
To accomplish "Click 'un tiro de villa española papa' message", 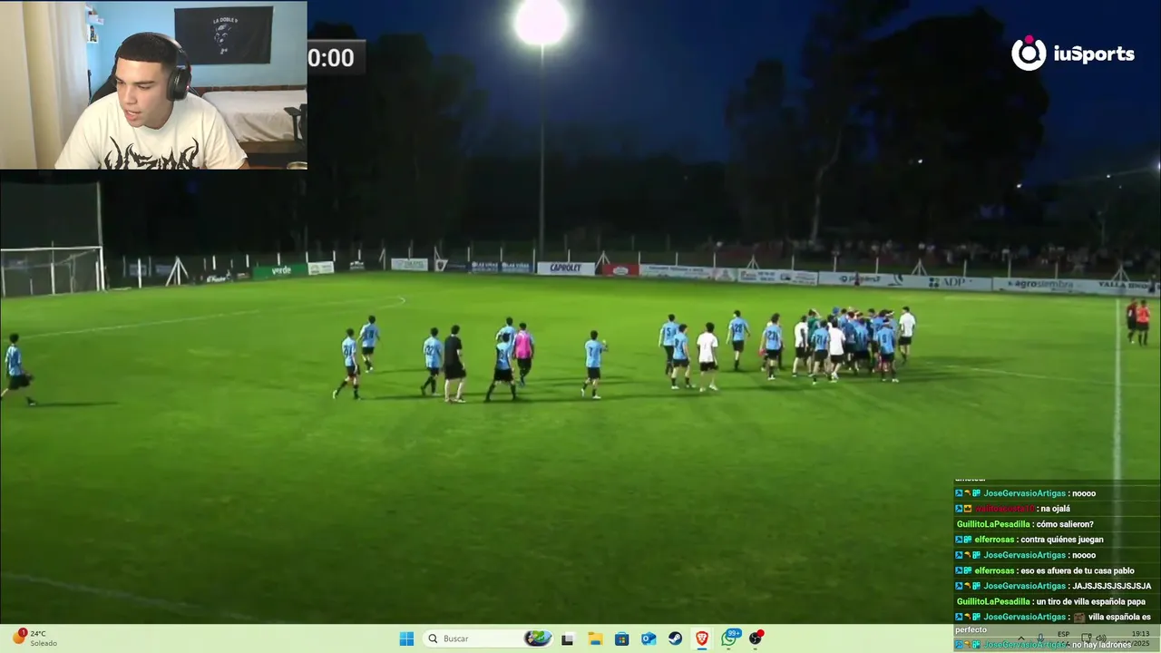I will [x=1090, y=601].
